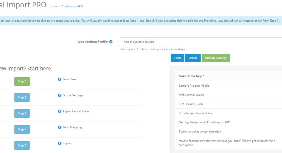Image resolution: width=282 pixels, height=153 pixels.
Task: Click the Global Settings label text
Action: [x=73, y=95]
